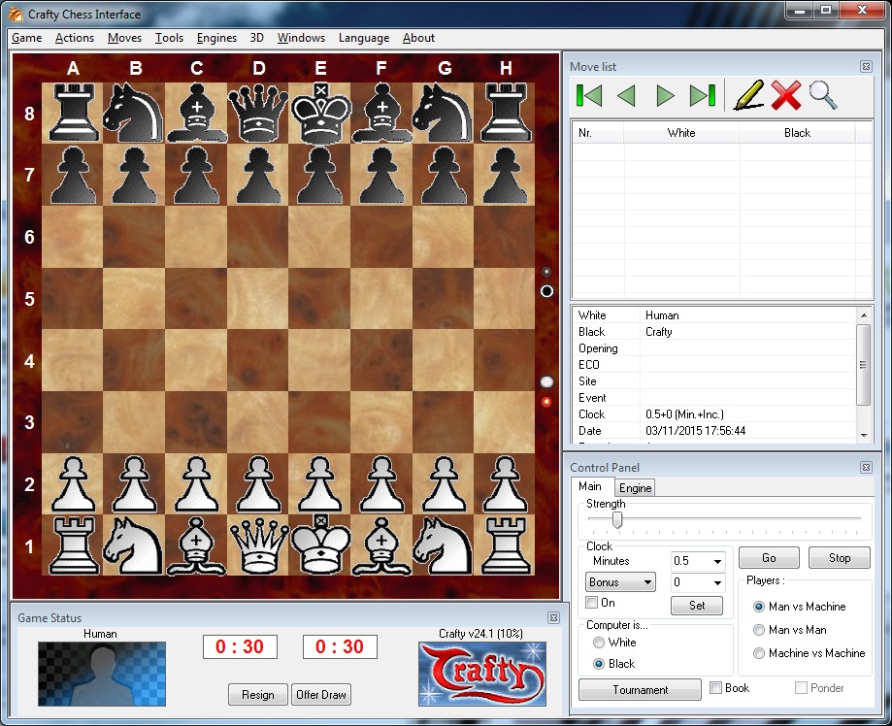Switch to the Engine tab

[x=635, y=487]
